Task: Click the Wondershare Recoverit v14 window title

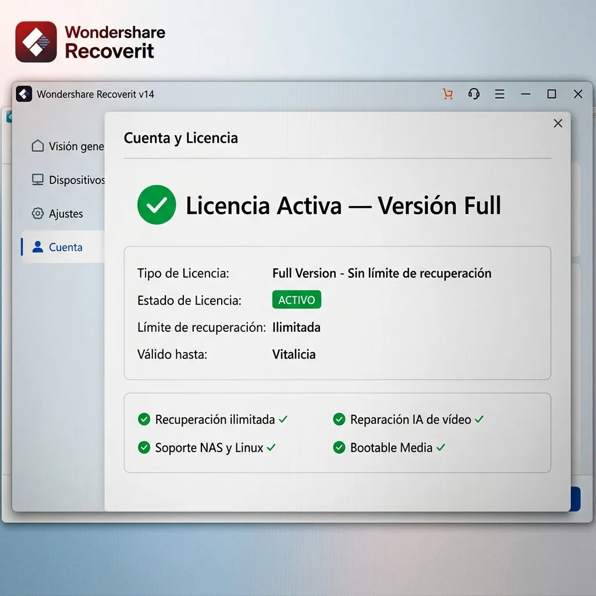Action: tap(95, 94)
